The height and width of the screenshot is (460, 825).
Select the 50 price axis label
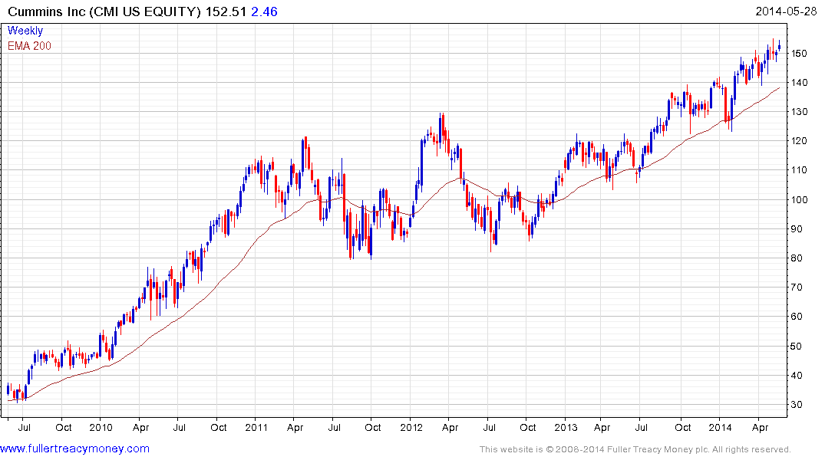[797, 347]
